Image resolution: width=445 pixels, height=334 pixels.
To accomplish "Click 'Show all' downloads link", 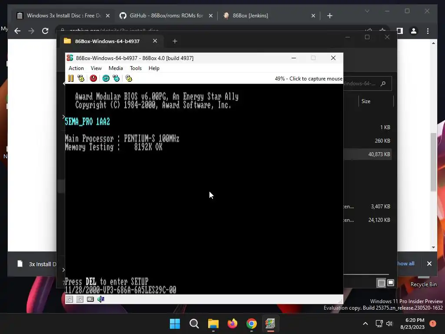I will 406,264.
